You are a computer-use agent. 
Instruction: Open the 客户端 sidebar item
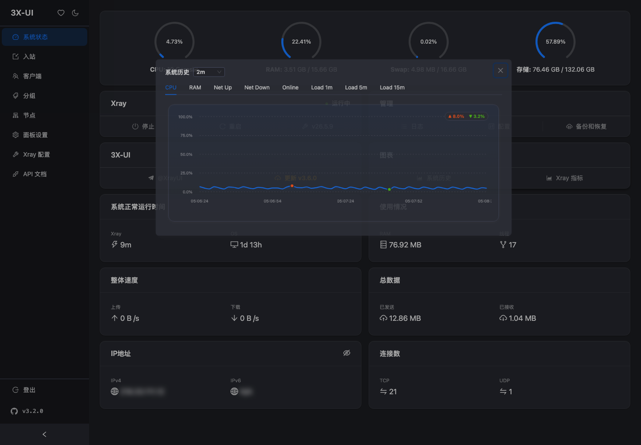(x=45, y=76)
